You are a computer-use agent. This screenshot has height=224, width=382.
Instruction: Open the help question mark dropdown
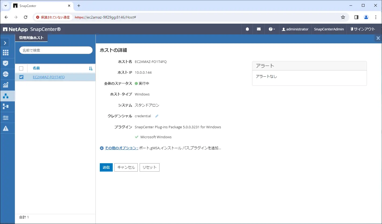click(272, 29)
